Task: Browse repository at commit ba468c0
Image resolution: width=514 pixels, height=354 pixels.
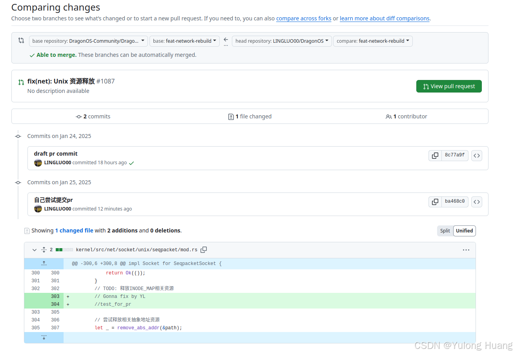Action: click(x=476, y=202)
